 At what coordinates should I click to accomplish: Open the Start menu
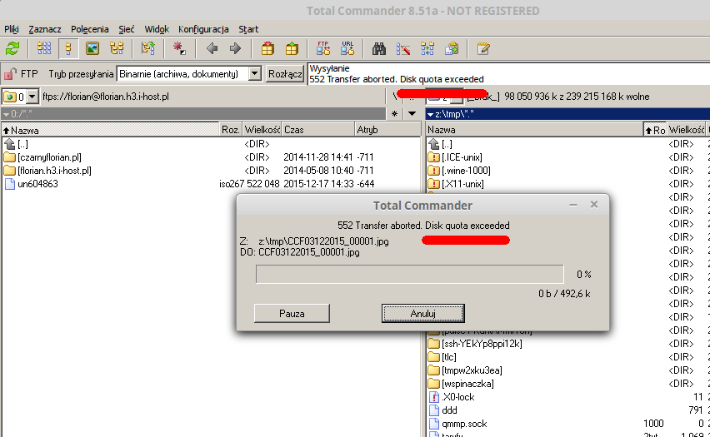click(x=248, y=29)
